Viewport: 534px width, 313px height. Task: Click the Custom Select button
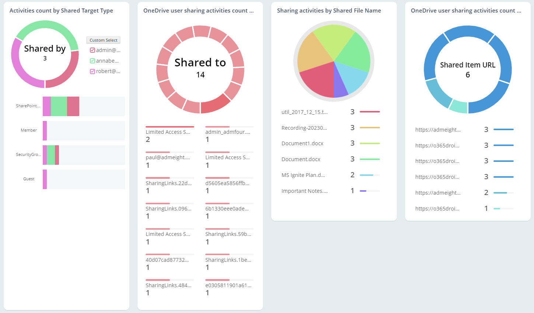coord(103,40)
